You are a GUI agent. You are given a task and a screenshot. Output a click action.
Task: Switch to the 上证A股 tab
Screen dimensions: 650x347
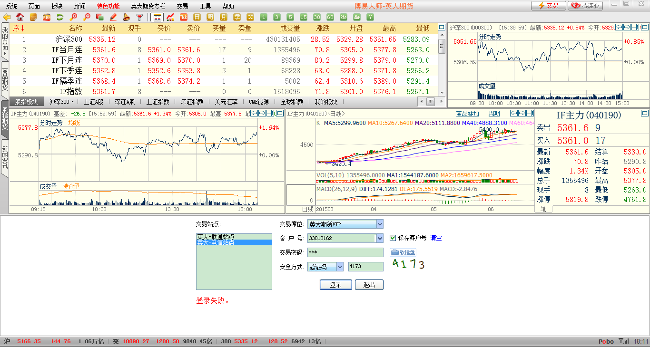point(93,102)
